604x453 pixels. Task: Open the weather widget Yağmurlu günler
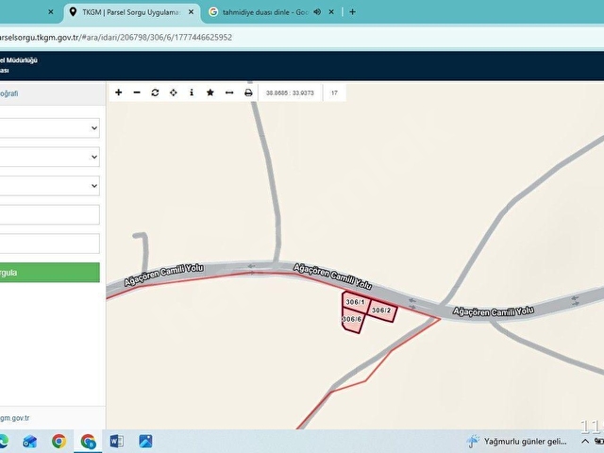coord(516,441)
